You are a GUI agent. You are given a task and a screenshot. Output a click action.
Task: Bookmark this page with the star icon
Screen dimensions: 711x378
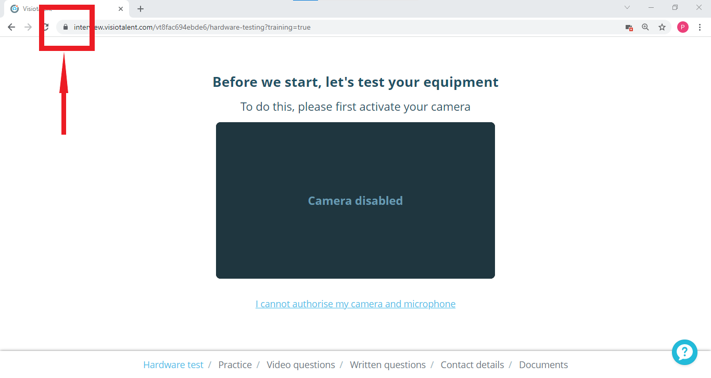[x=662, y=27]
